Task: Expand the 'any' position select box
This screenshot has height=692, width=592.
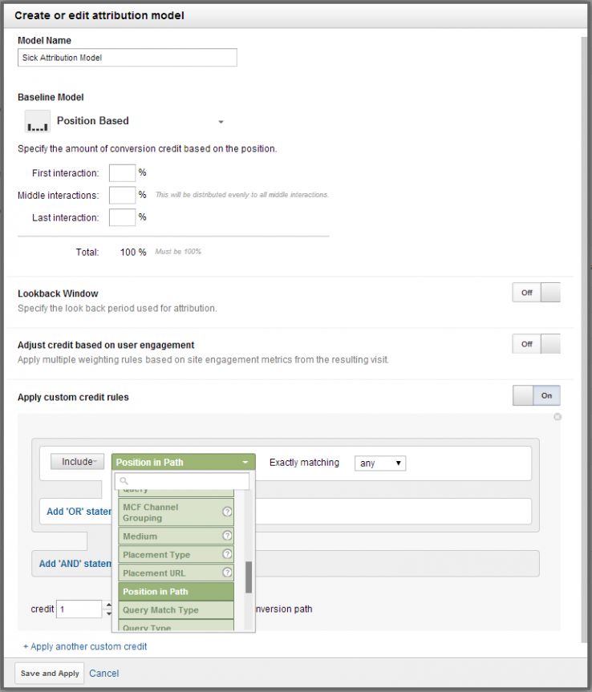Action: pos(380,463)
